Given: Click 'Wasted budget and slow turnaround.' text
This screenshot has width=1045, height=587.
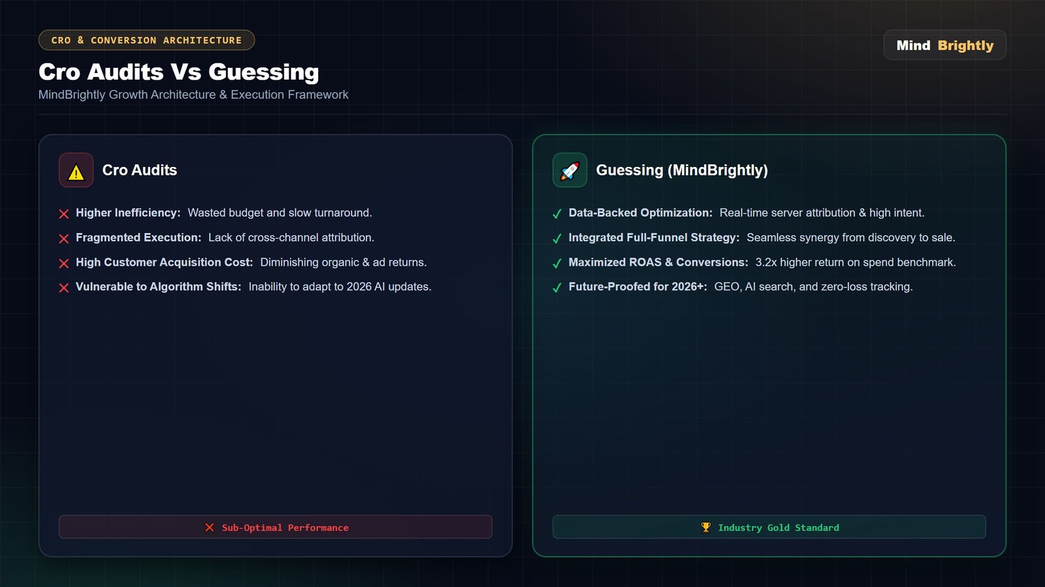Looking at the screenshot, I should coord(280,213).
